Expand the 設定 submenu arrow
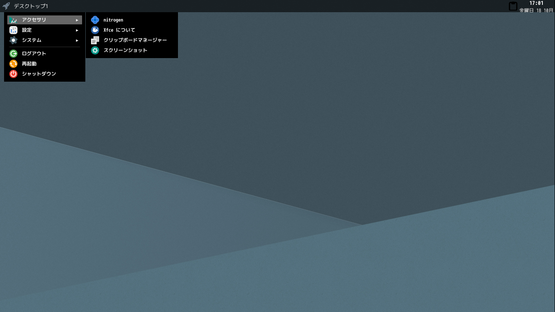Screen dimensions: 555x312 coord(77,30)
